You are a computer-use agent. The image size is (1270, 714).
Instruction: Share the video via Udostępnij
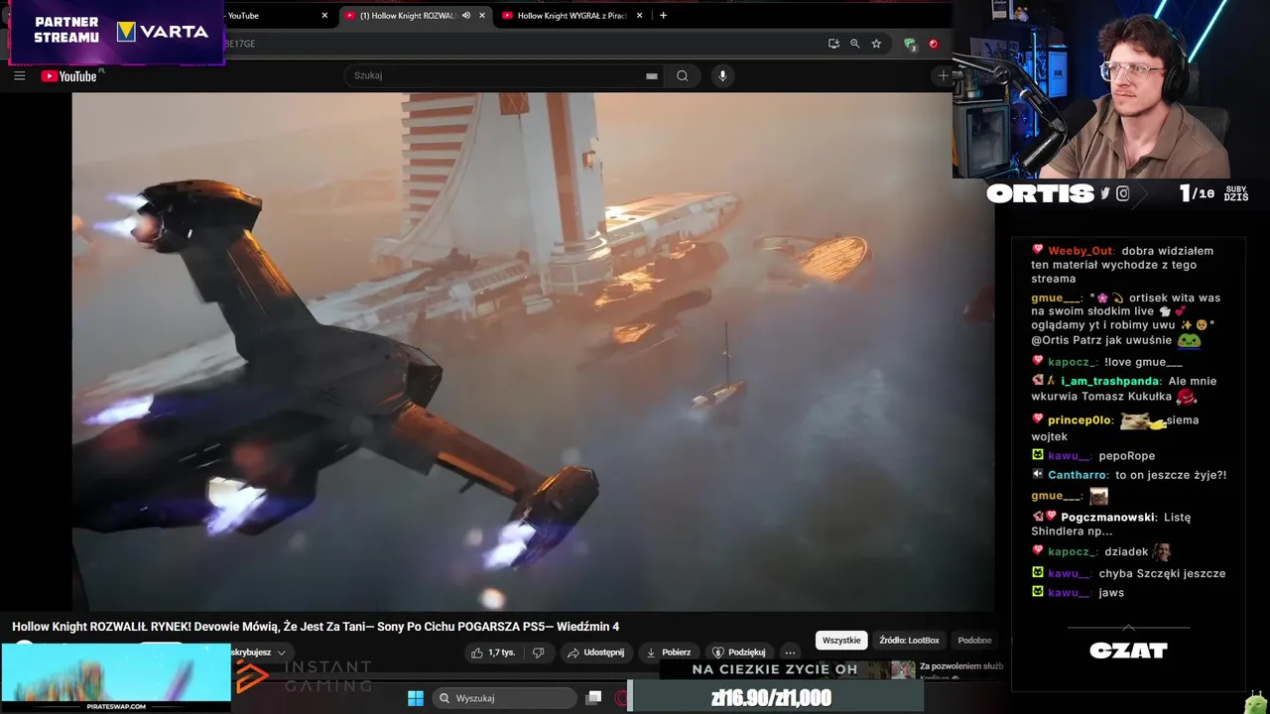[x=597, y=653]
